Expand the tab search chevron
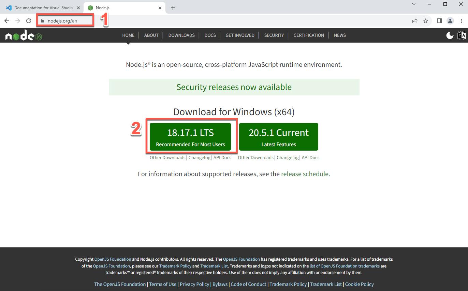The width and height of the screenshot is (468, 291). pyautogui.click(x=414, y=4)
